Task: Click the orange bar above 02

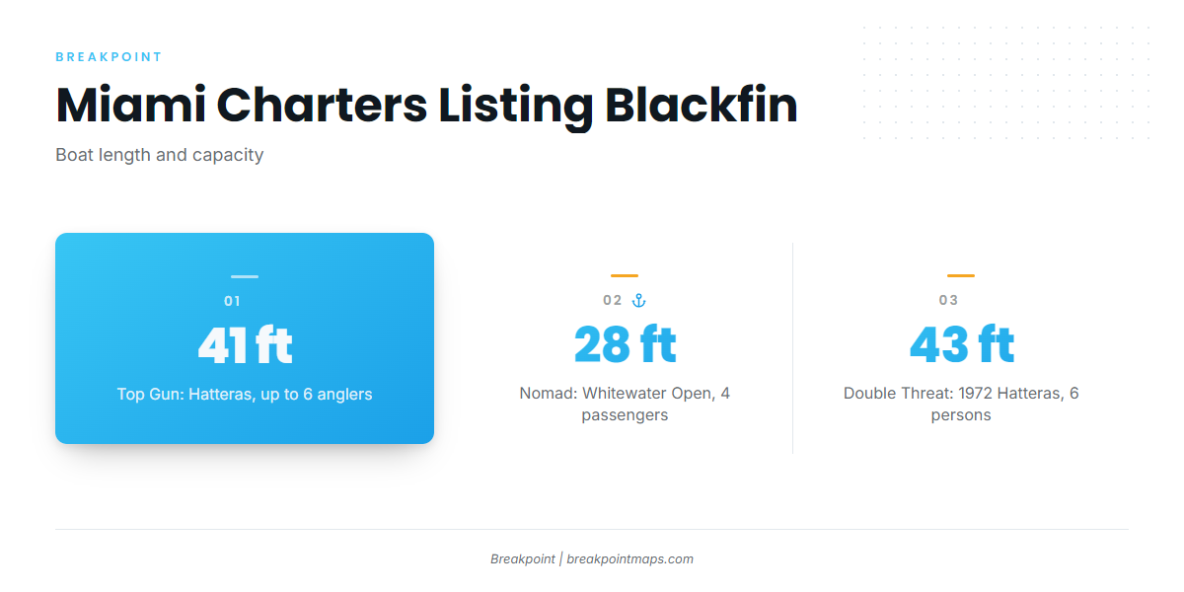Action: click(x=625, y=275)
